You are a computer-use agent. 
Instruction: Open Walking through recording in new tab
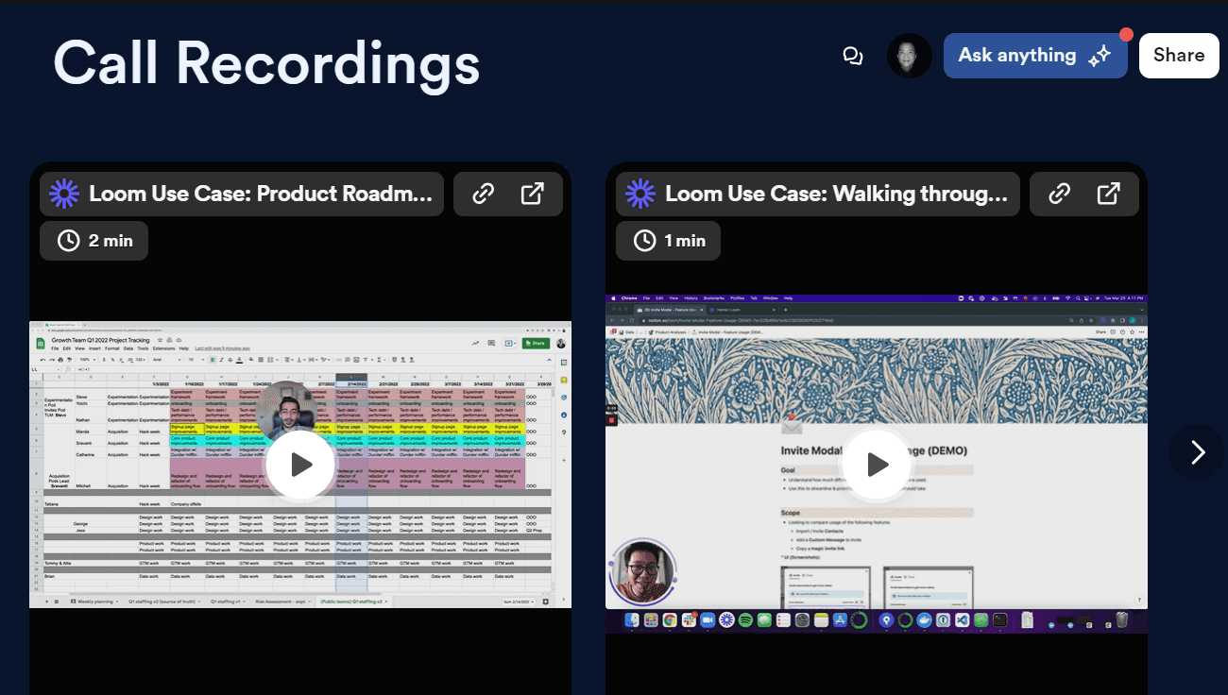1109,195
